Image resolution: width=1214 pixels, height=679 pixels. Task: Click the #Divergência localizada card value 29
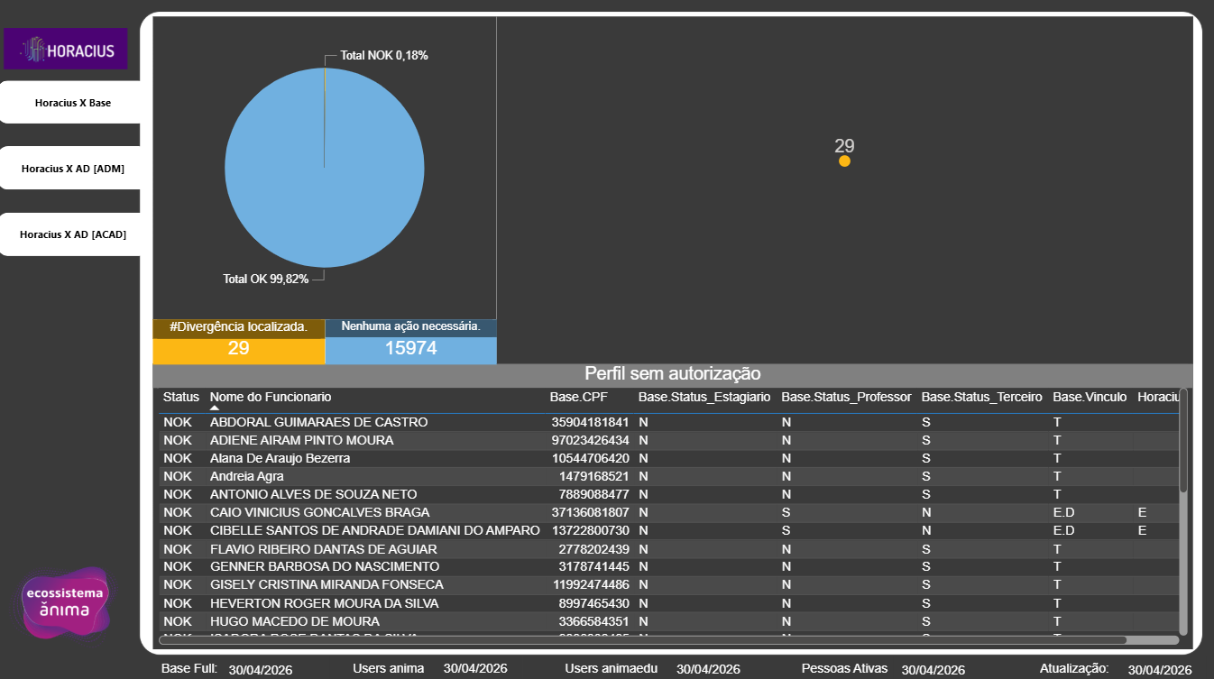[238, 348]
